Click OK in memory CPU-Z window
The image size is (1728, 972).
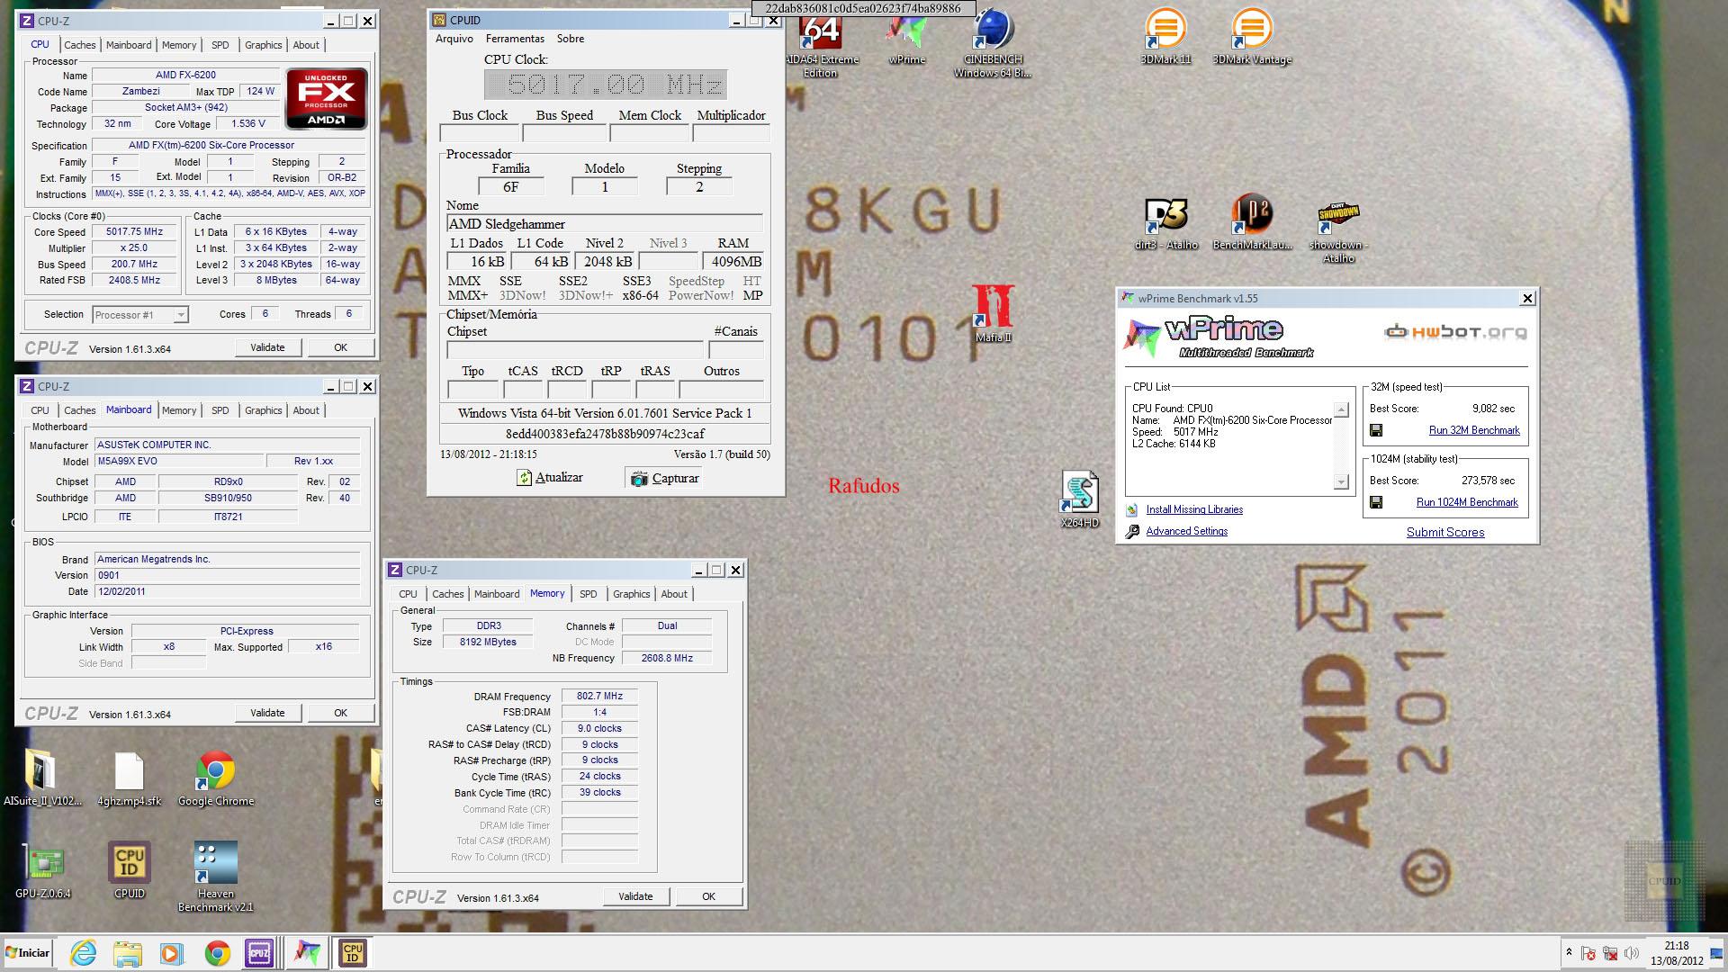click(708, 896)
